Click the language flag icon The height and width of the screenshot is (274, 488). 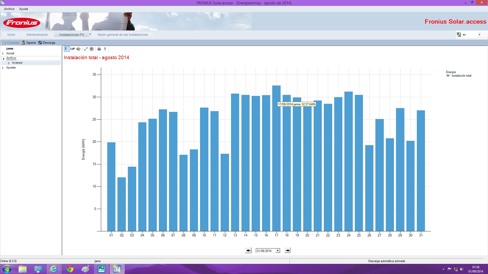459,35
